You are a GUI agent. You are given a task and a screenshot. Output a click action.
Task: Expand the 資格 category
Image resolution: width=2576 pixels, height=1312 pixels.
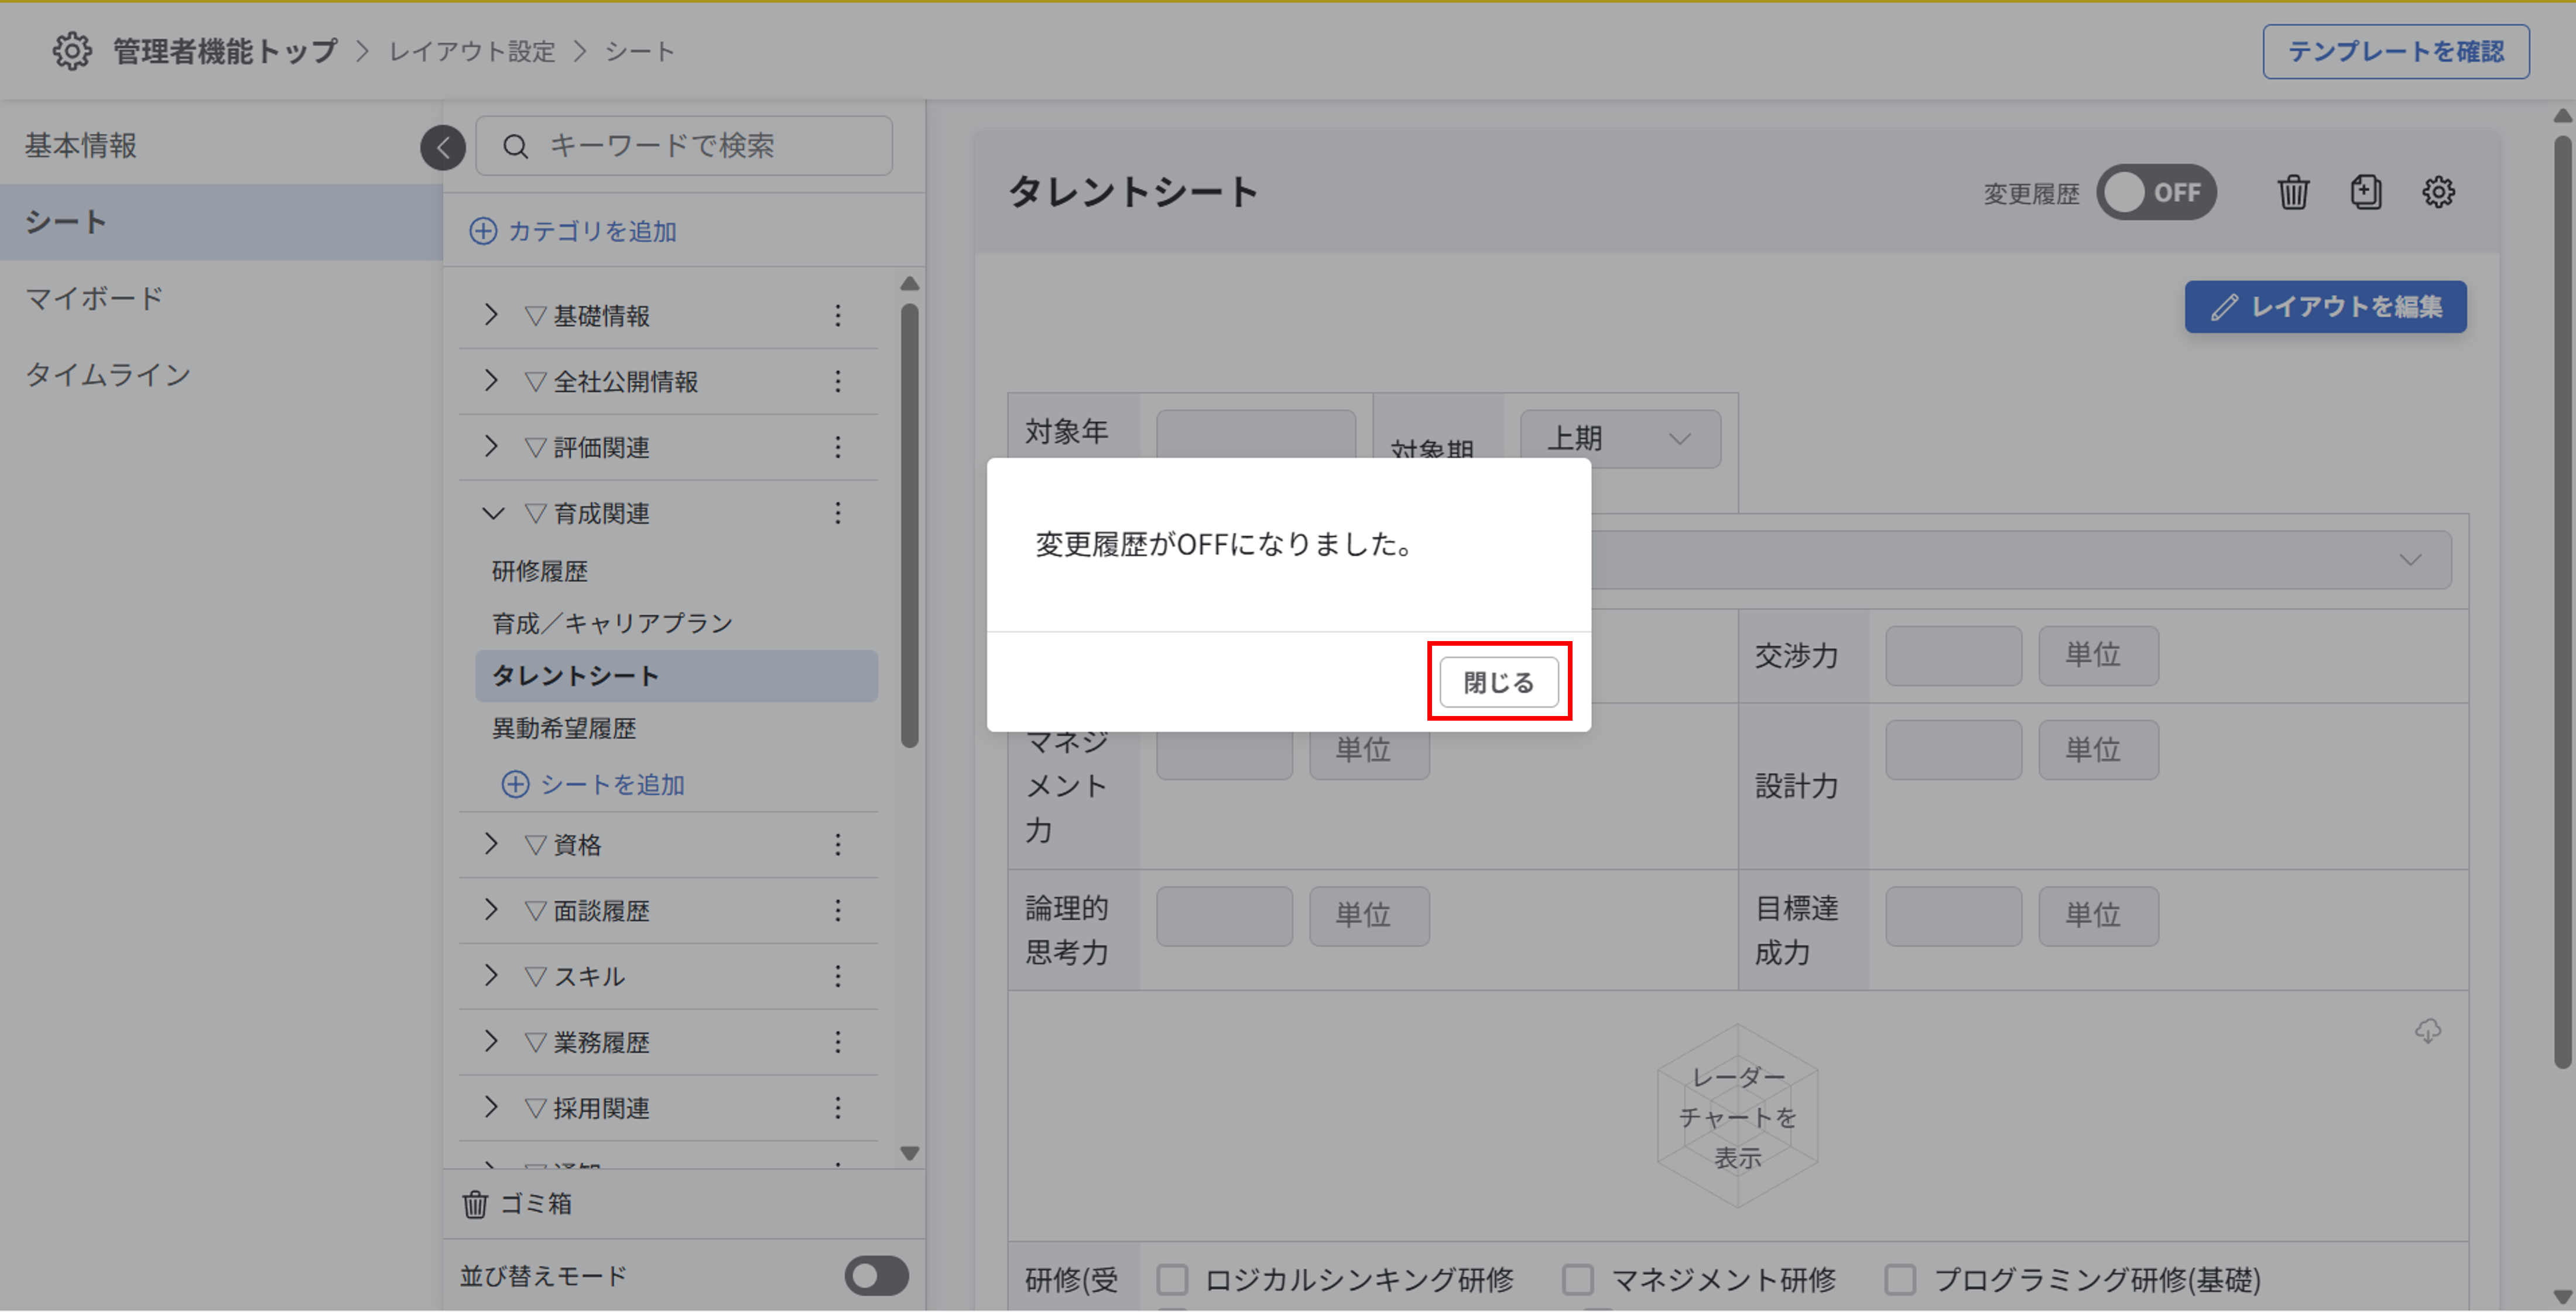(x=491, y=845)
